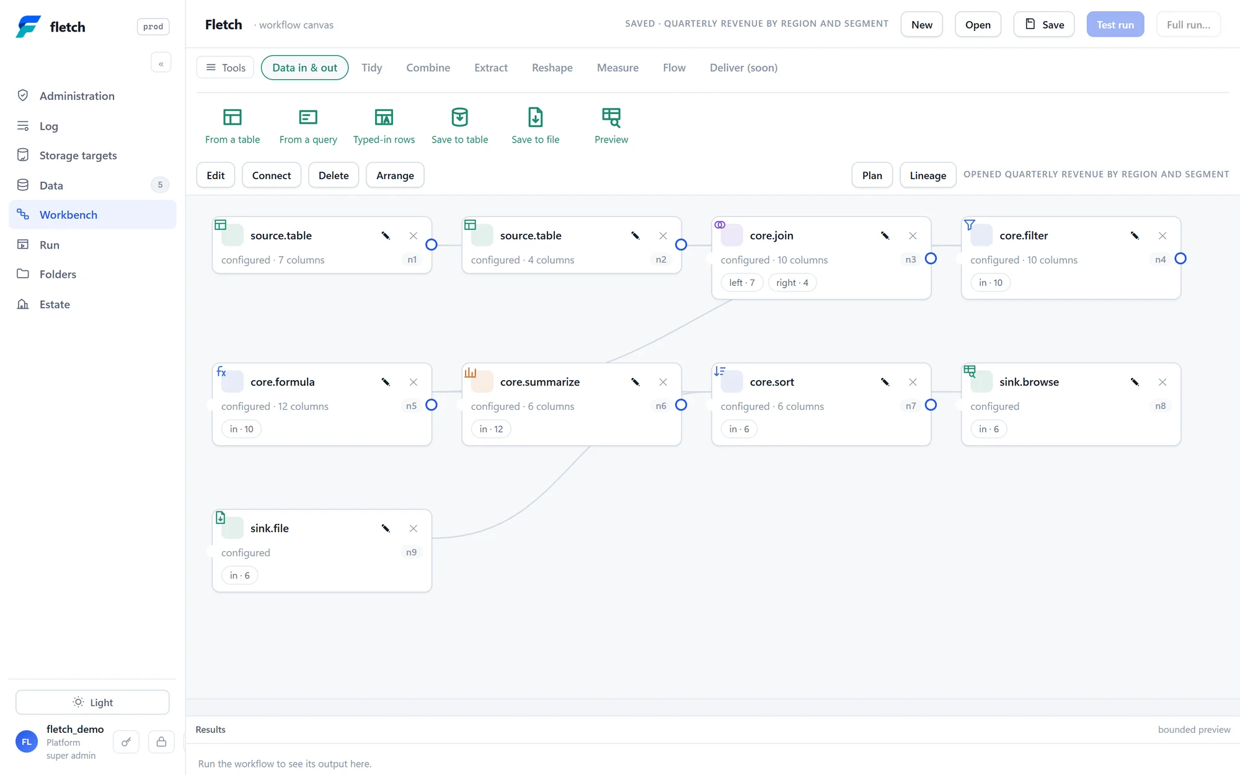Screen dimensions: 1240x775
Task: Click the Arrange button
Action: pyautogui.click(x=395, y=175)
